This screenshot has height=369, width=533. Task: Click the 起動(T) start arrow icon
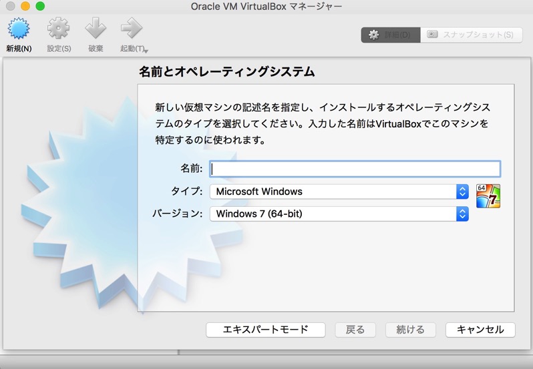(x=132, y=29)
